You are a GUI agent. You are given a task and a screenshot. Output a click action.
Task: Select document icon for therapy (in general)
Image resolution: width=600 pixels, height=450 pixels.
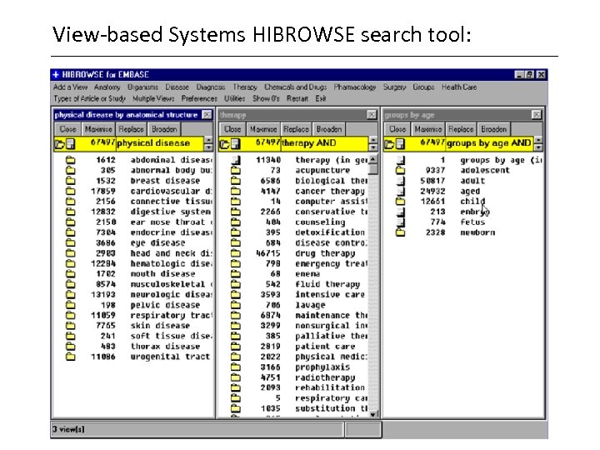point(236,160)
